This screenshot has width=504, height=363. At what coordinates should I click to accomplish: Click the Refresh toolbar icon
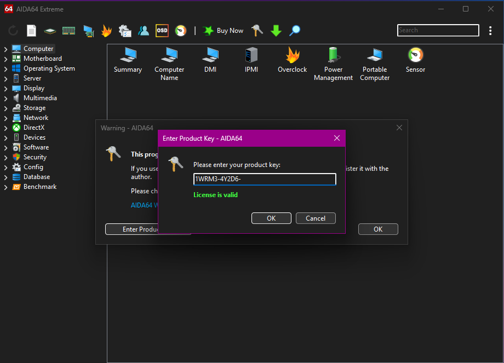(x=13, y=31)
